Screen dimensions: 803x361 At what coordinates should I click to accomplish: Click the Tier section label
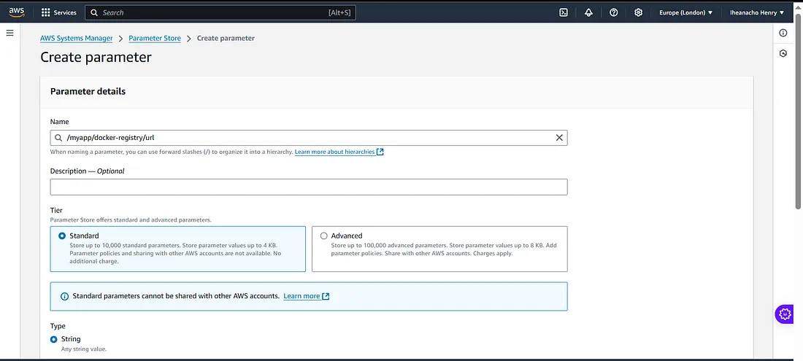click(56, 211)
